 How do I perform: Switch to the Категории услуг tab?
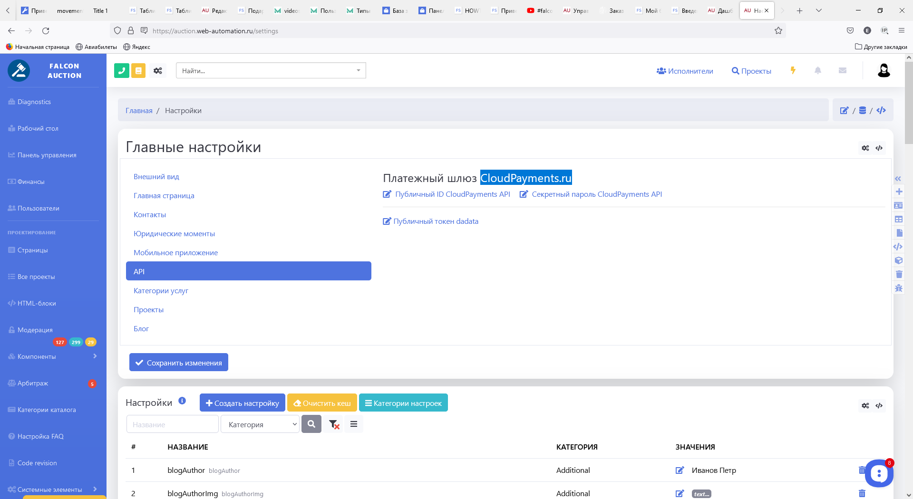161,291
